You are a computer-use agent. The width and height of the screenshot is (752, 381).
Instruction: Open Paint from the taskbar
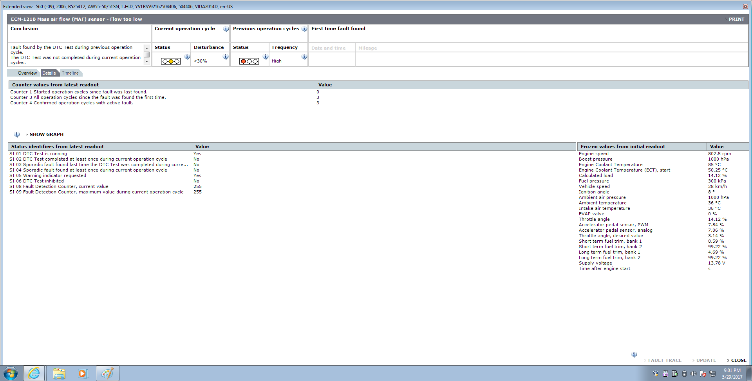click(x=107, y=374)
